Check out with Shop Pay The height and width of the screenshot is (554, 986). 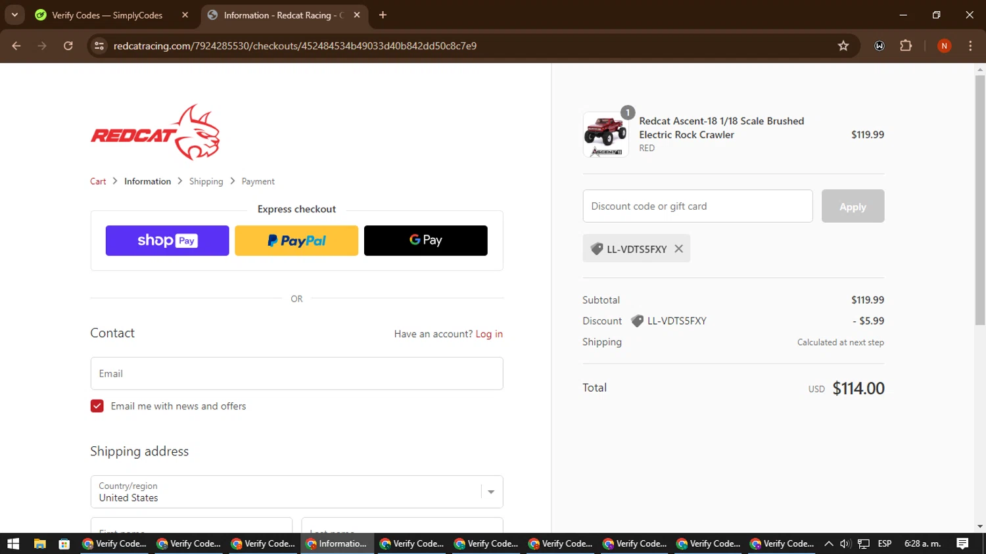(167, 241)
